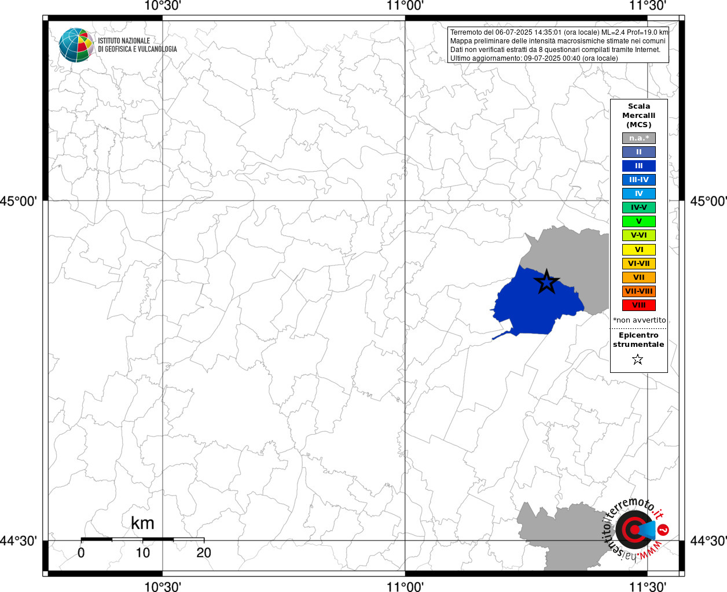
Task: Click the scale bar '20' label
Action: pyautogui.click(x=204, y=553)
